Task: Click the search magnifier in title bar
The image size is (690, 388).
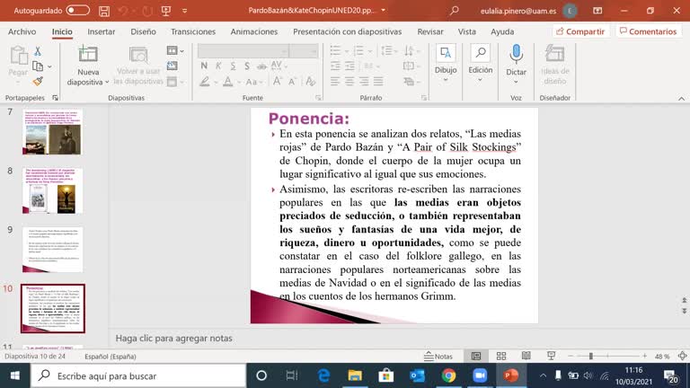Action: click(454, 10)
